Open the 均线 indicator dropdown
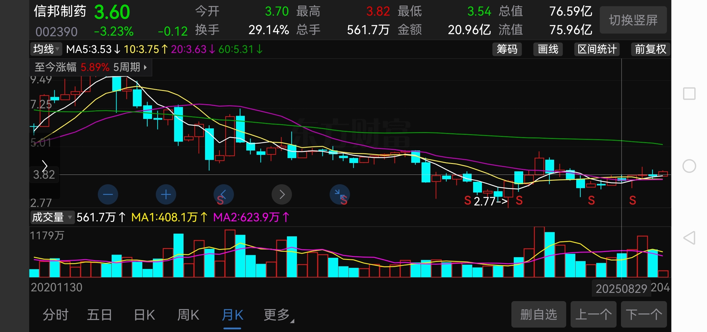This screenshot has width=707, height=332. pyautogui.click(x=46, y=49)
